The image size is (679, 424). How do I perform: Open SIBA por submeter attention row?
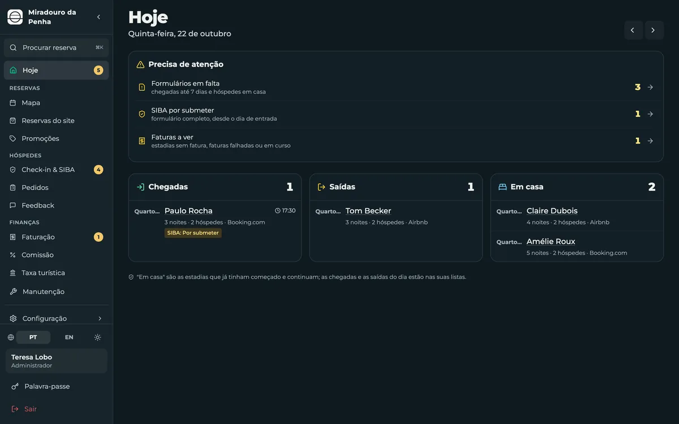pyautogui.click(x=396, y=114)
